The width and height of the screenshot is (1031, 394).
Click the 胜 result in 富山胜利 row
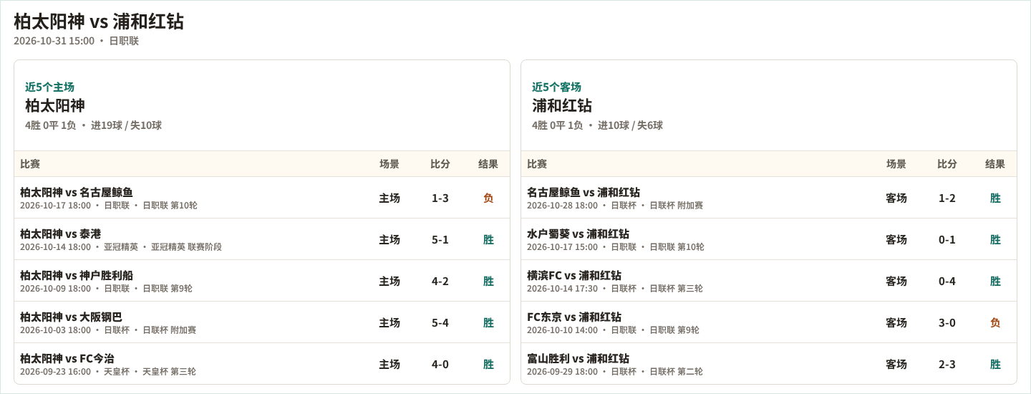click(995, 364)
